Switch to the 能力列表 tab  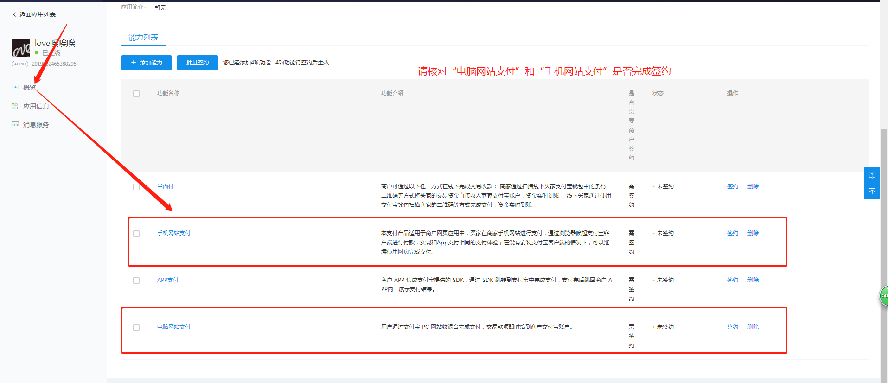pyautogui.click(x=143, y=38)
